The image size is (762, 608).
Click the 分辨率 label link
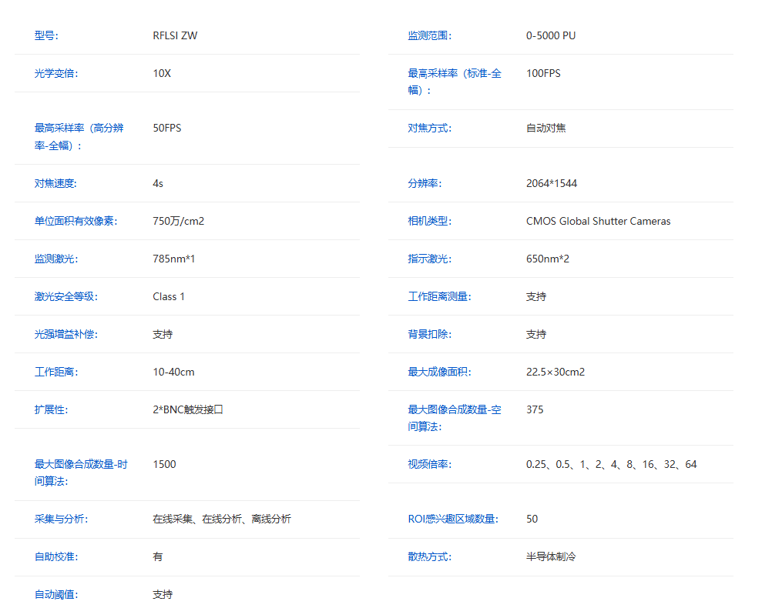(x=424, y=183)
